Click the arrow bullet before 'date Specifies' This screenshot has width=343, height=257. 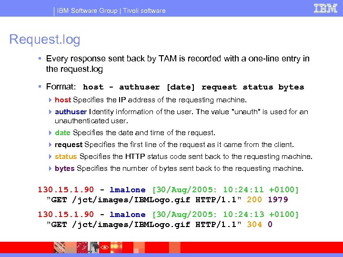pos(50,133)
